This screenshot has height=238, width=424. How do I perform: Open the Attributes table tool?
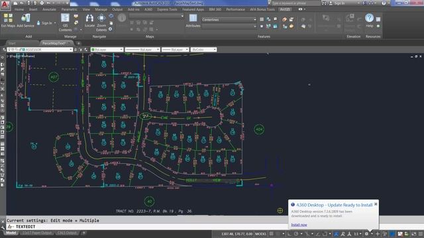pos(193,20)
